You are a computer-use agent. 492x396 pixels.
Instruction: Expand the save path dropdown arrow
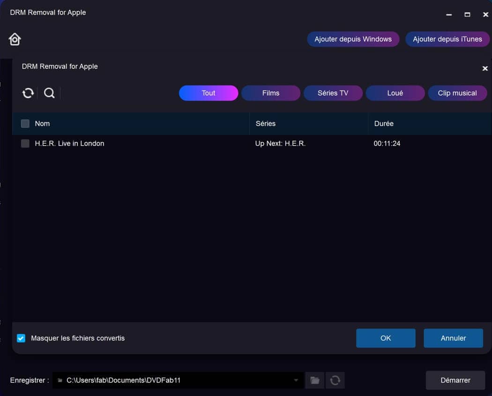(x=296, y=381)
